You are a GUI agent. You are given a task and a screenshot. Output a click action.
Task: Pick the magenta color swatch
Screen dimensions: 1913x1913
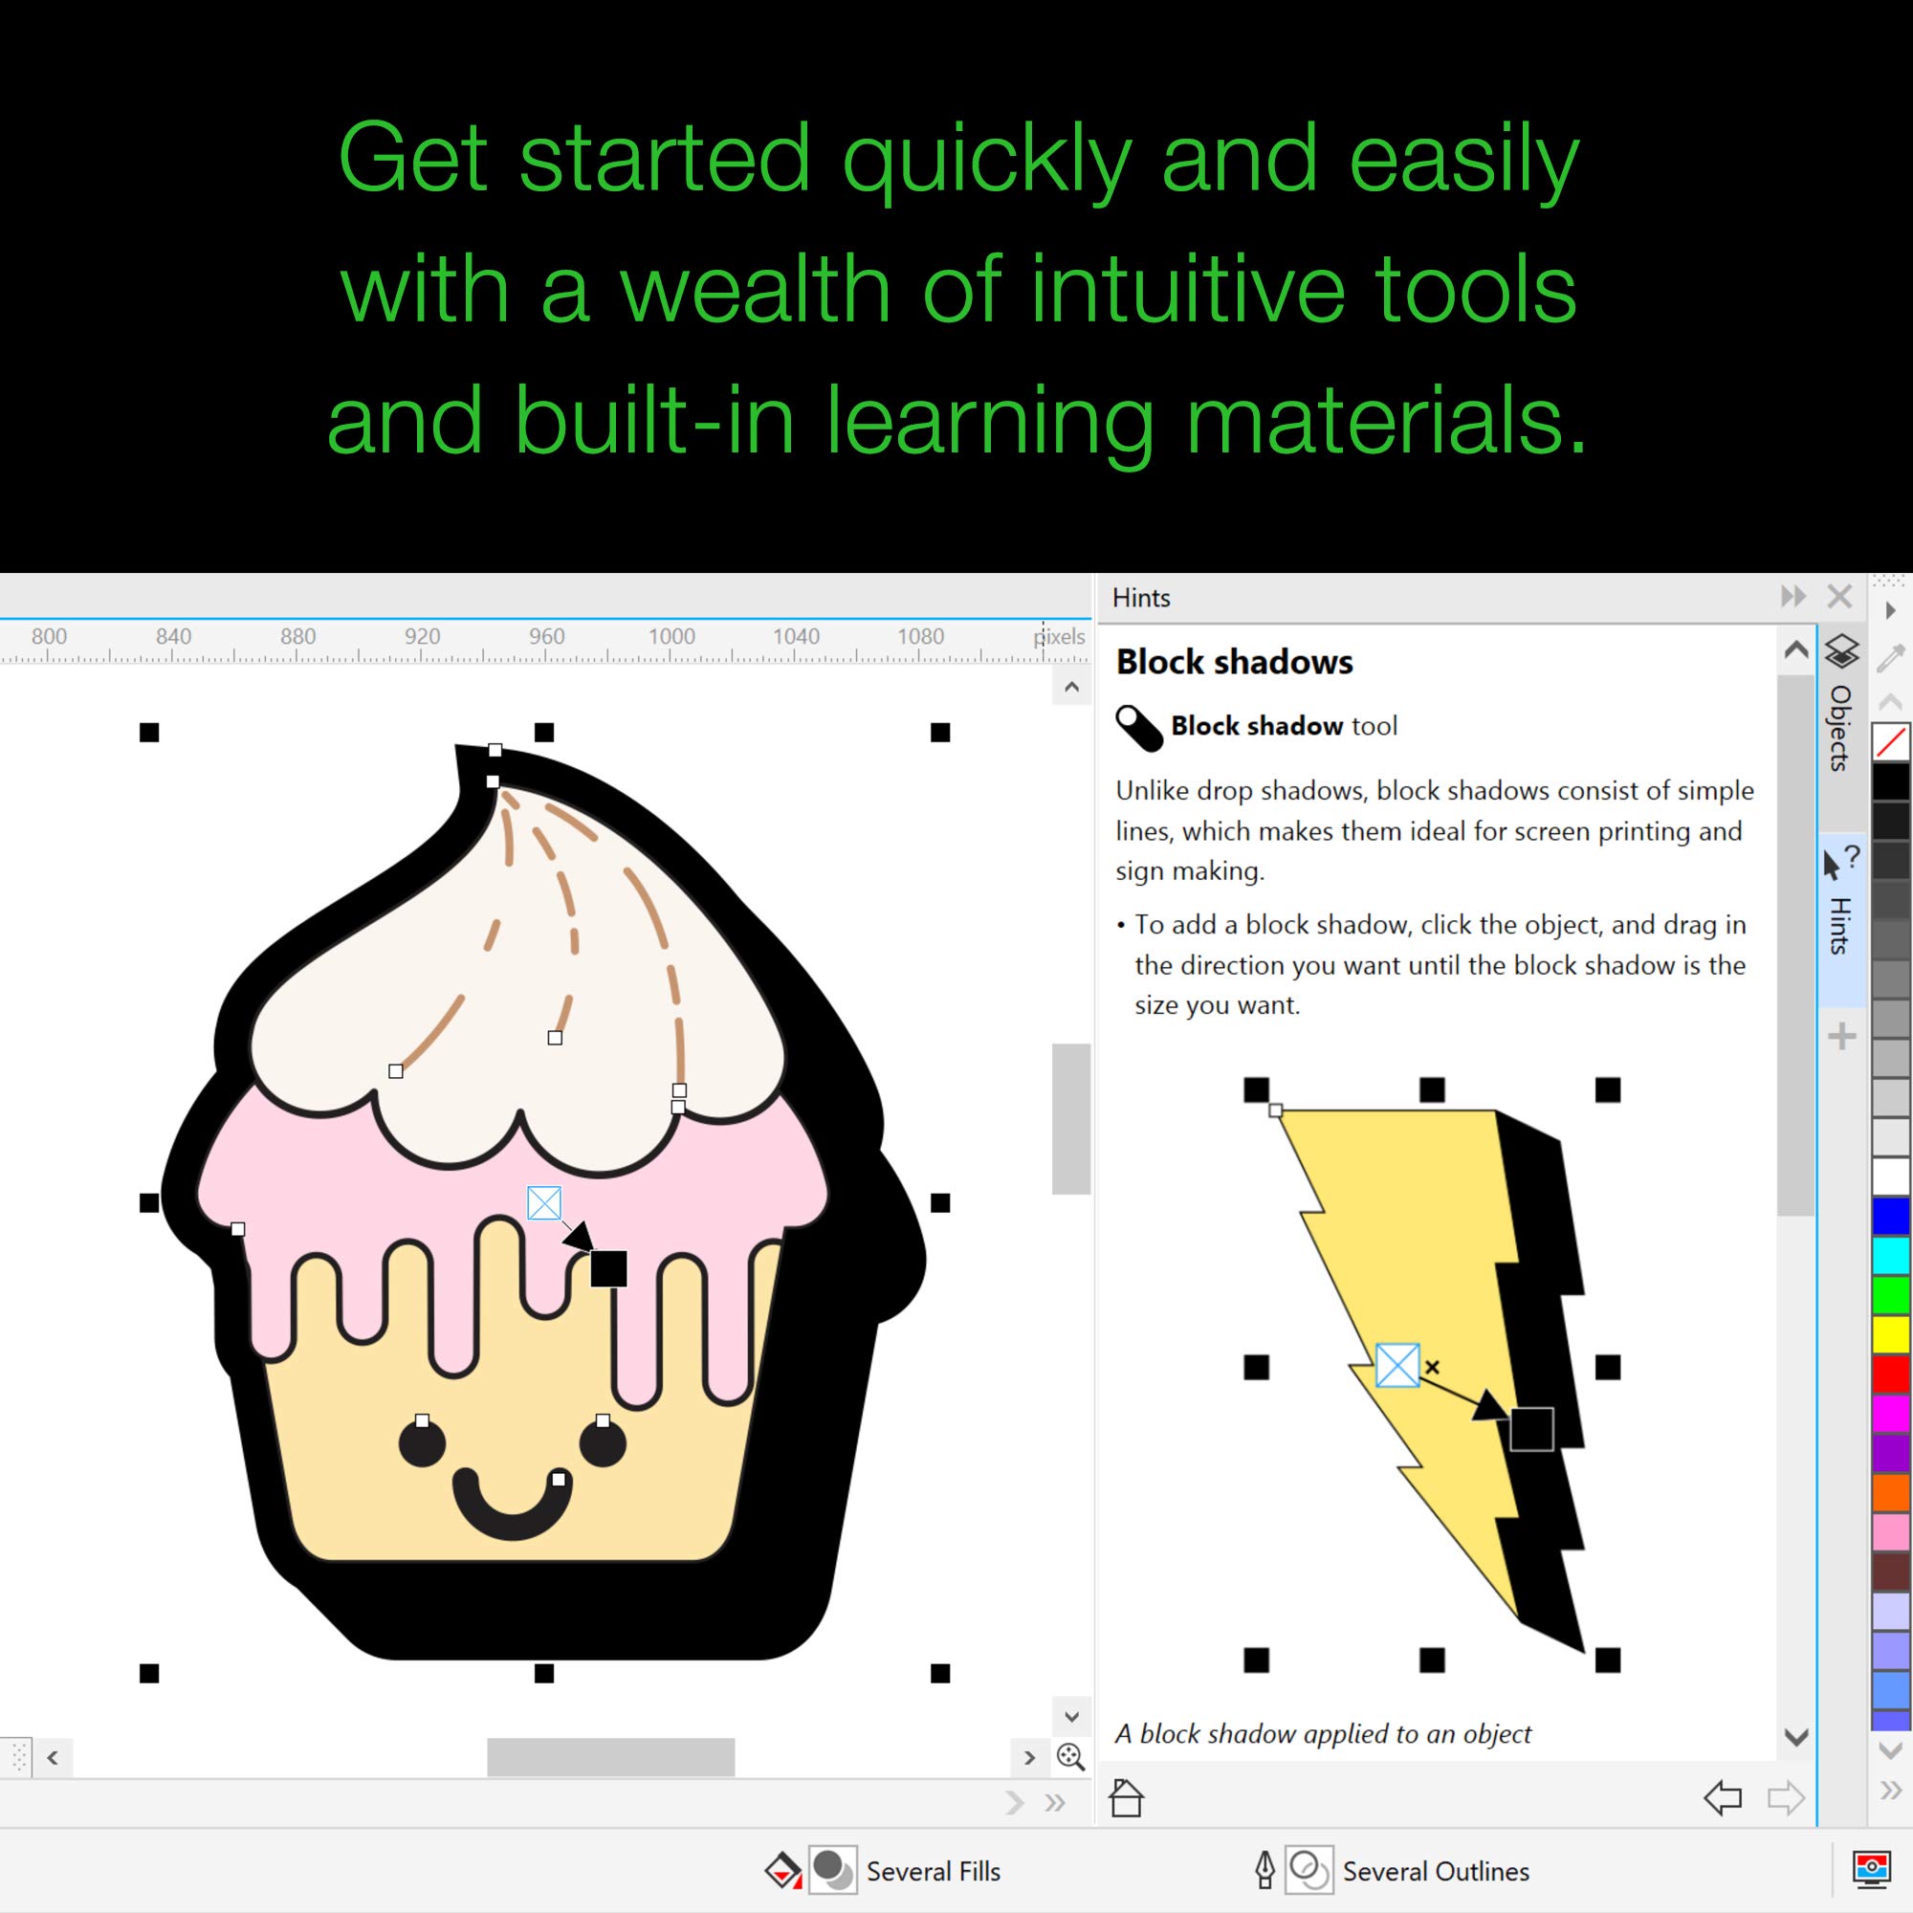pos(1891,1414)
